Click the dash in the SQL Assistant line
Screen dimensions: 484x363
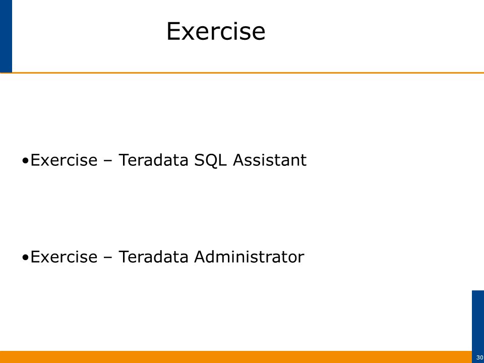tap(108, 161)
